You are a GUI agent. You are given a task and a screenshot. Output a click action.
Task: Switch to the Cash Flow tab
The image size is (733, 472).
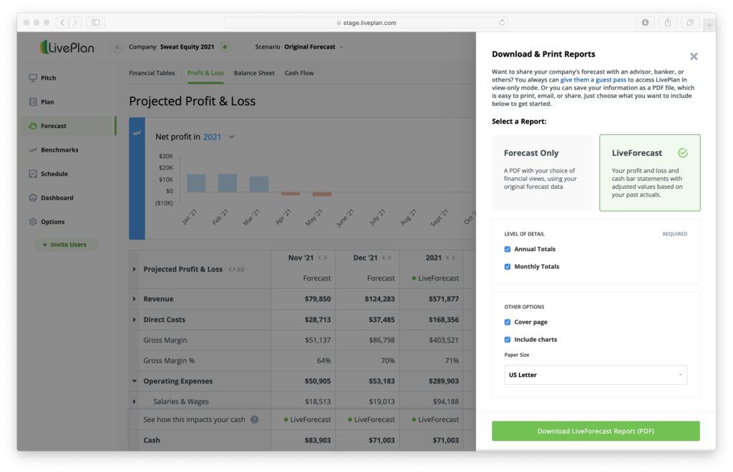click(x=298, y=73)
